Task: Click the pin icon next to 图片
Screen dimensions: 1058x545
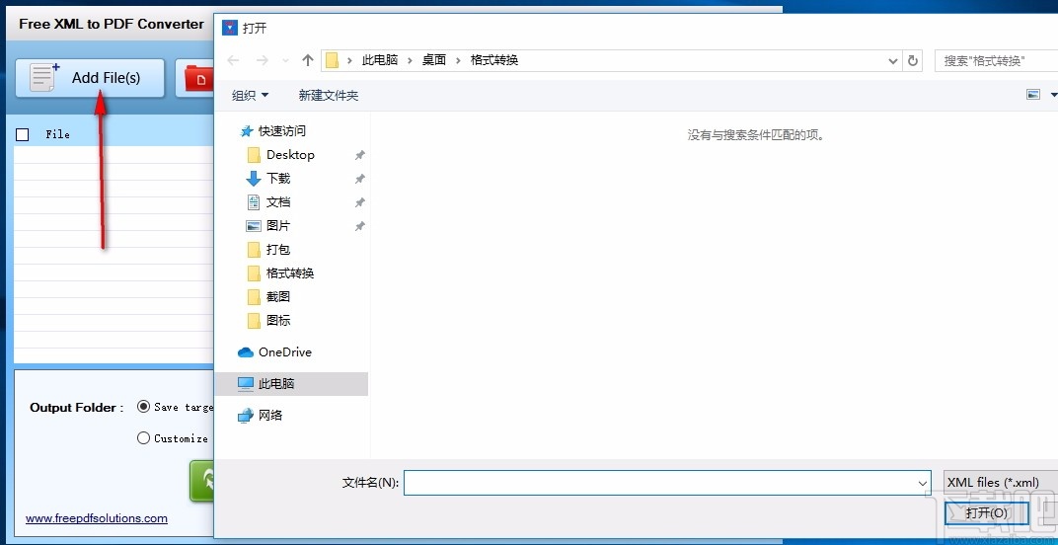Action: 360,226
